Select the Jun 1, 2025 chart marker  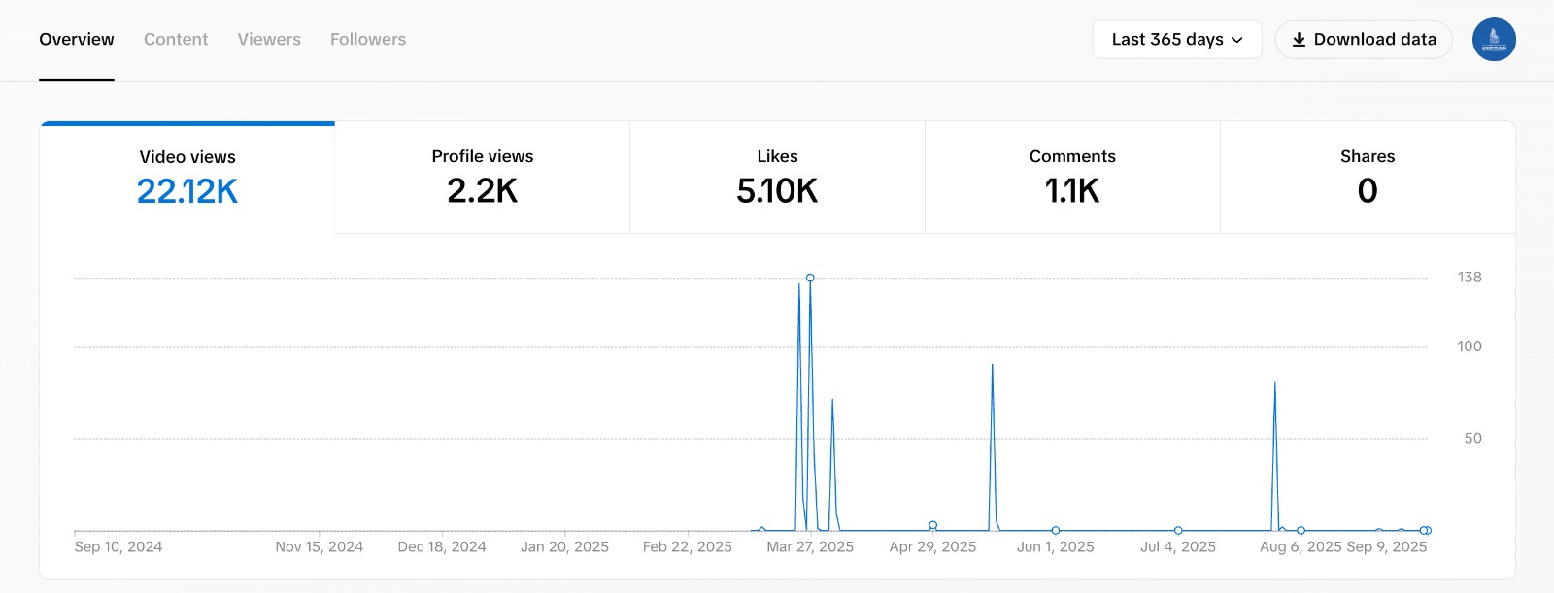click(x=1056, y=531)
